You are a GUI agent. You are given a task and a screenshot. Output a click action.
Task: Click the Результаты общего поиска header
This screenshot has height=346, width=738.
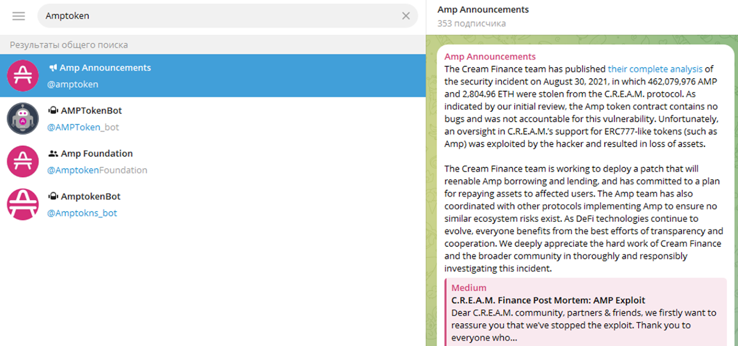(x=69, y=45)
